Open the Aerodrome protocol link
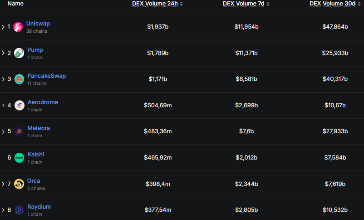Screen dimensions: 364x220 43,102
